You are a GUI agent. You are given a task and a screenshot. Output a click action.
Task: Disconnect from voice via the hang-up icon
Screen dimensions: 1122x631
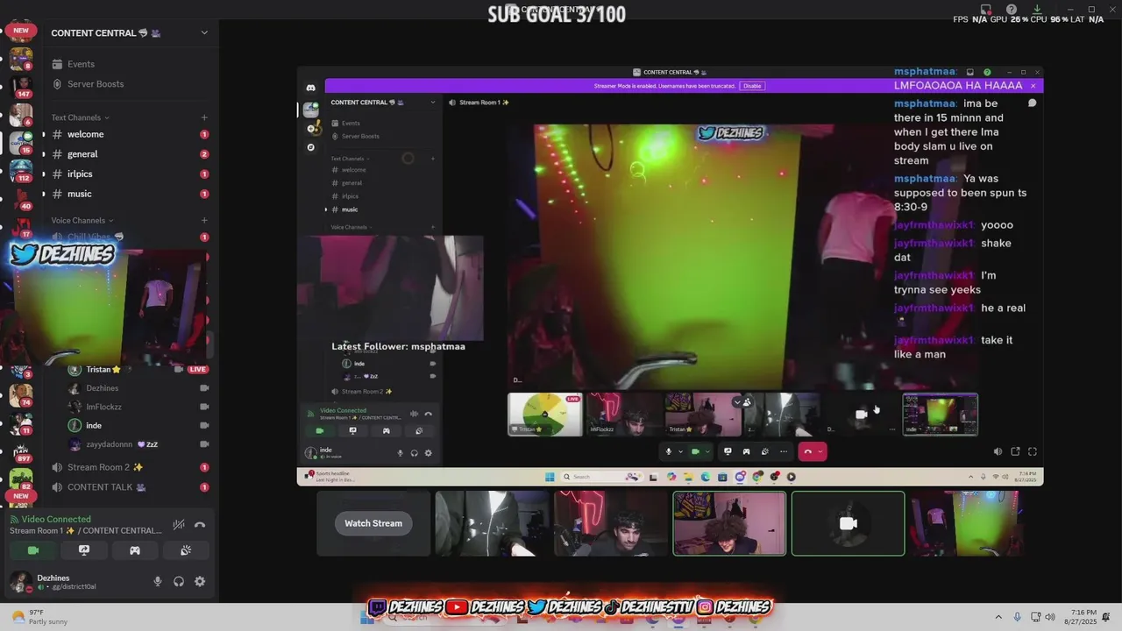pyautogui.click(x=200, y=525)
